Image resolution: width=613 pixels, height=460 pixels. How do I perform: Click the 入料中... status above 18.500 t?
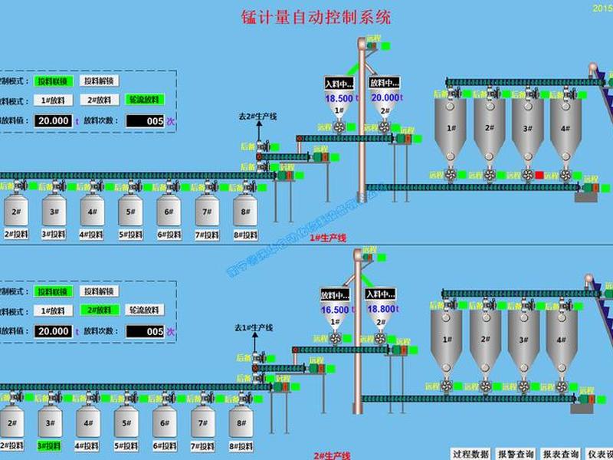[339, 84]
